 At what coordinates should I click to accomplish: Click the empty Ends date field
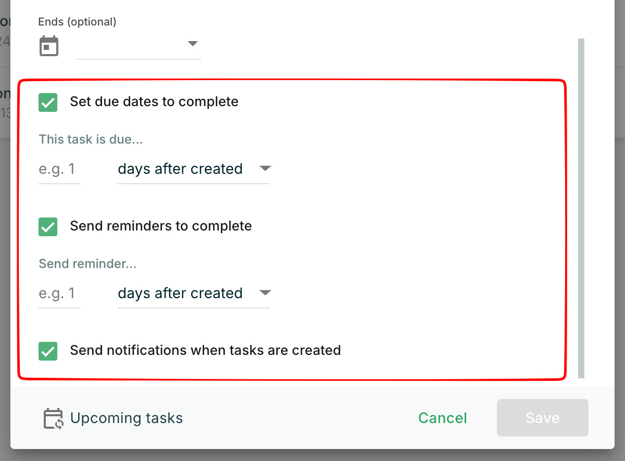(x=130, y=47)
